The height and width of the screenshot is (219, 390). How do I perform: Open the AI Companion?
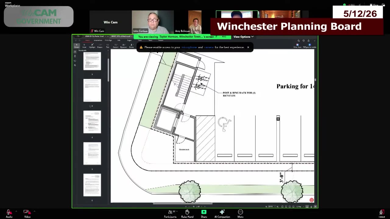222,214
